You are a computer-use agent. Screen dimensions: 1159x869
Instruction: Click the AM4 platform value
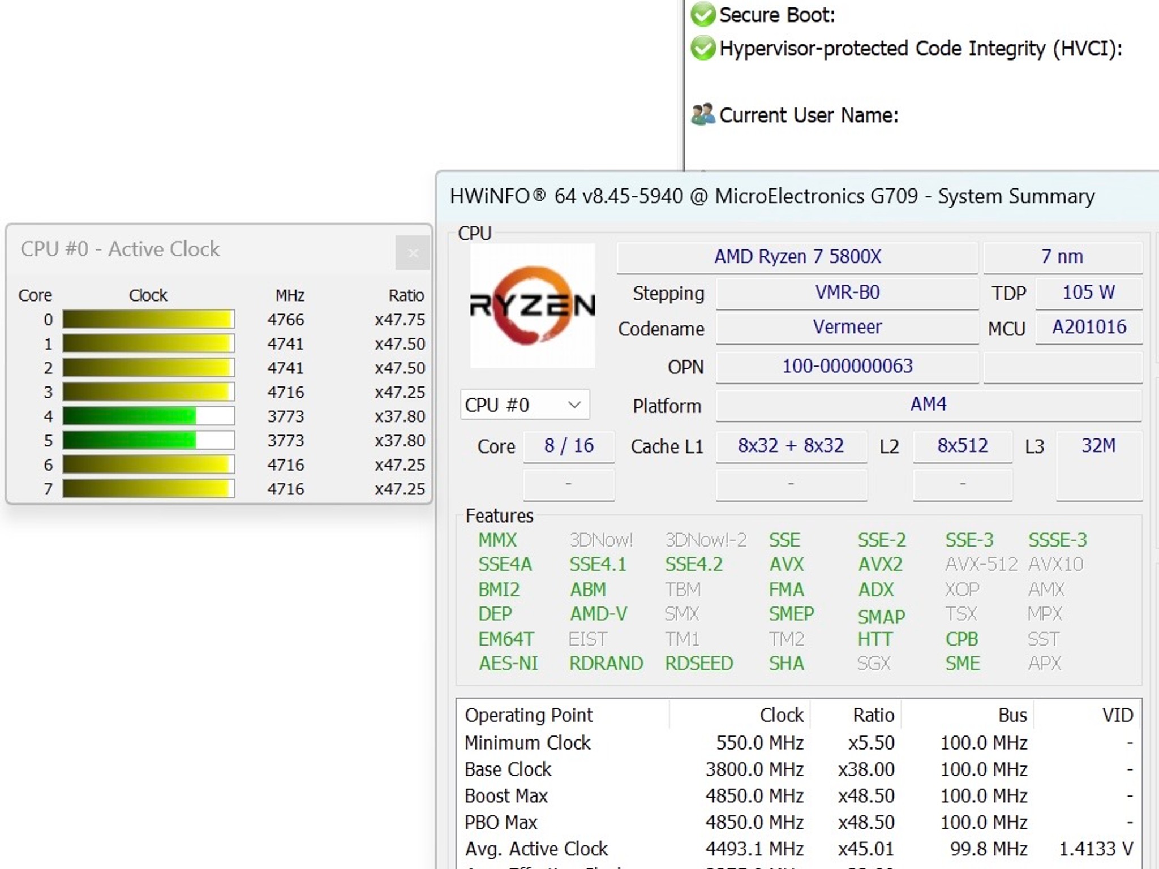pyautogui.click(x=929, y=405)
